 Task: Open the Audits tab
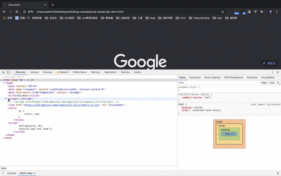[137, 72]
